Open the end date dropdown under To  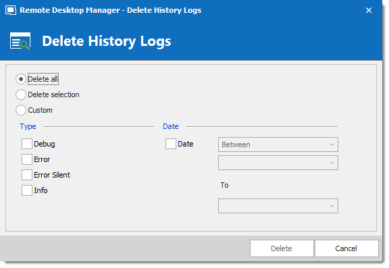[278, 206]
